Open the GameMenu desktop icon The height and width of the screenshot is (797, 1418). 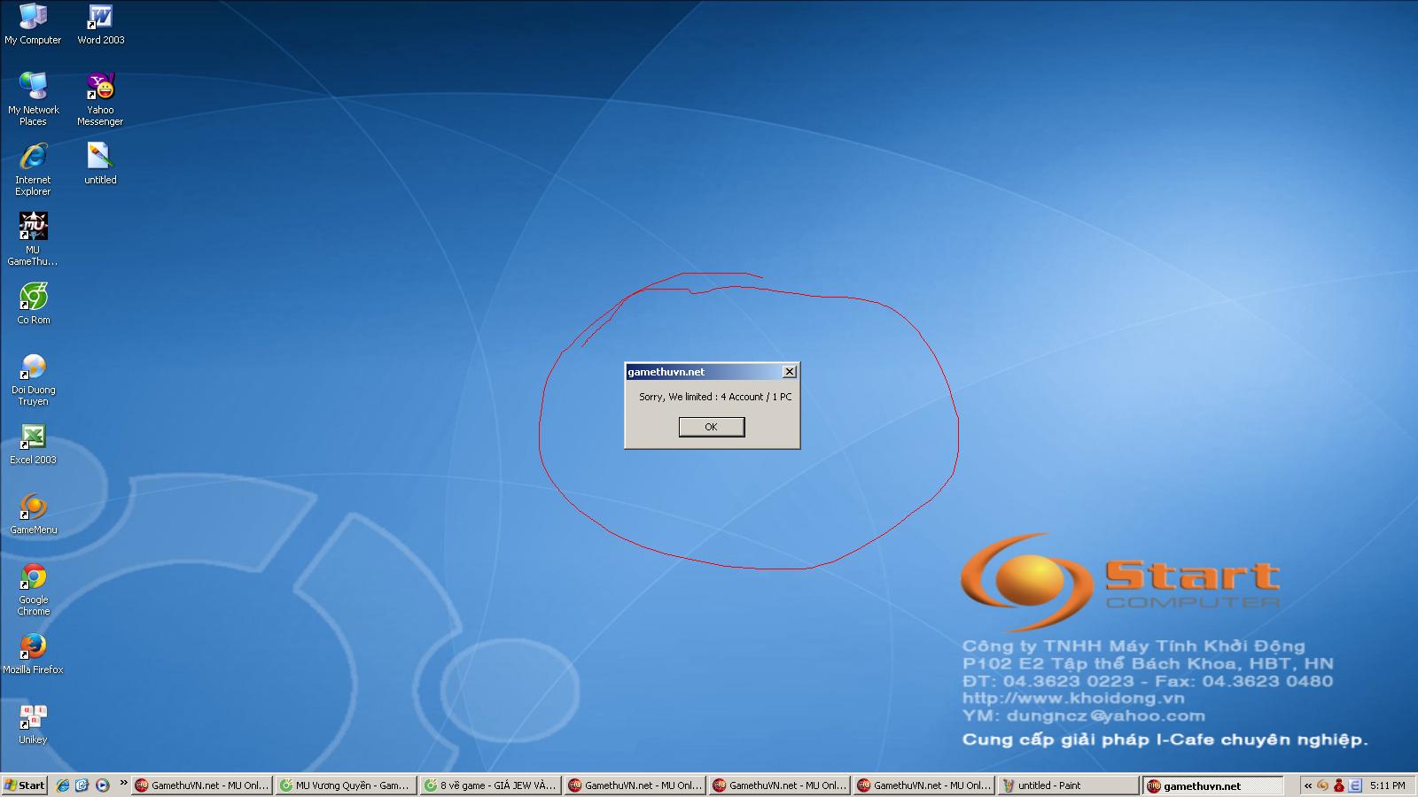click(34, 507)
